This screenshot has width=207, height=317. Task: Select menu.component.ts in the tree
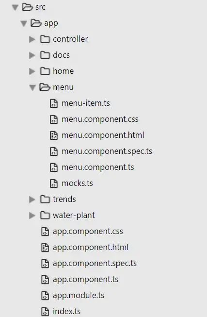[98, 167]
